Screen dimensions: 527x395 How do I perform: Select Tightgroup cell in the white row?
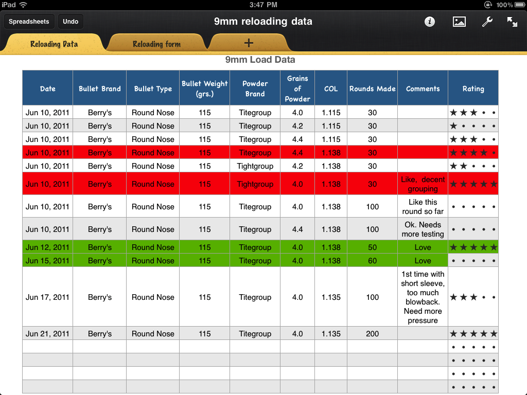(x=255, y=166)
